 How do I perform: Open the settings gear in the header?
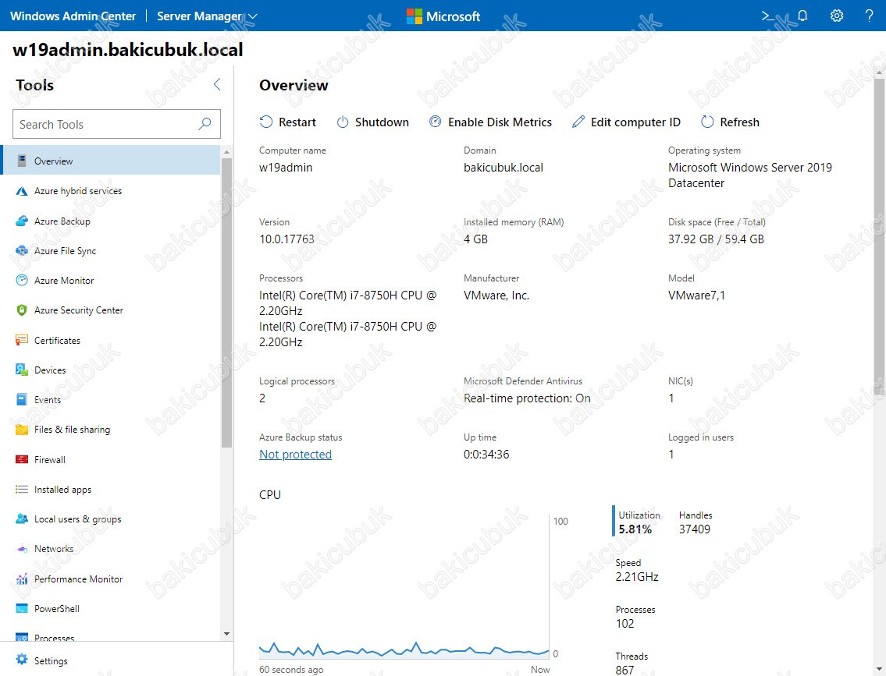pyautogui.click(x=837, y=16)
